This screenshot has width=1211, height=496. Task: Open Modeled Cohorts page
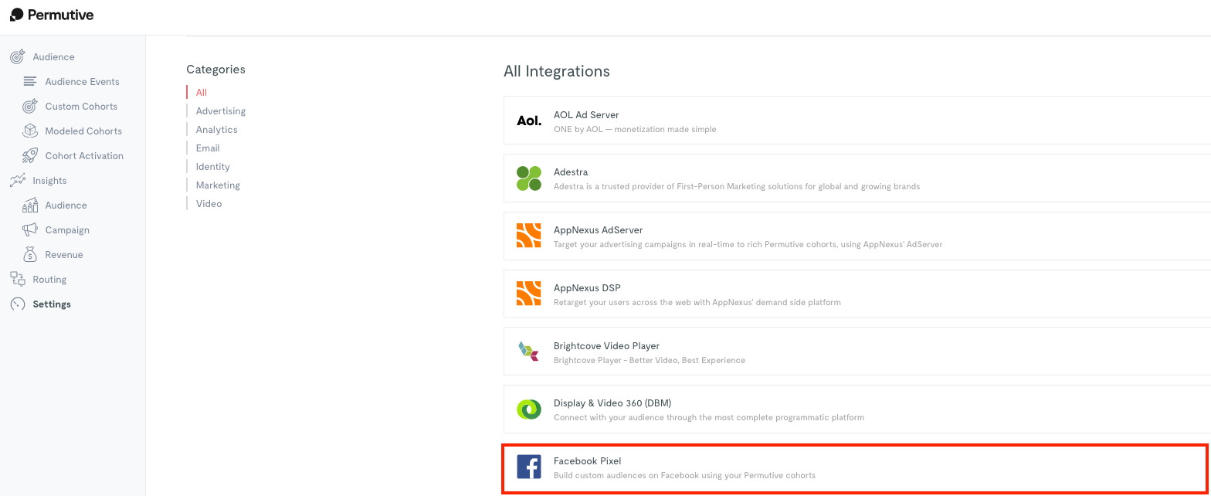point(83,131)
